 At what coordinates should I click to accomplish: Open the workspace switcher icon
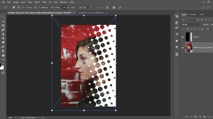pos(209,8)
